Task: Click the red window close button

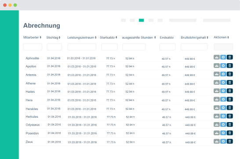Action: [x=5, y=5]
